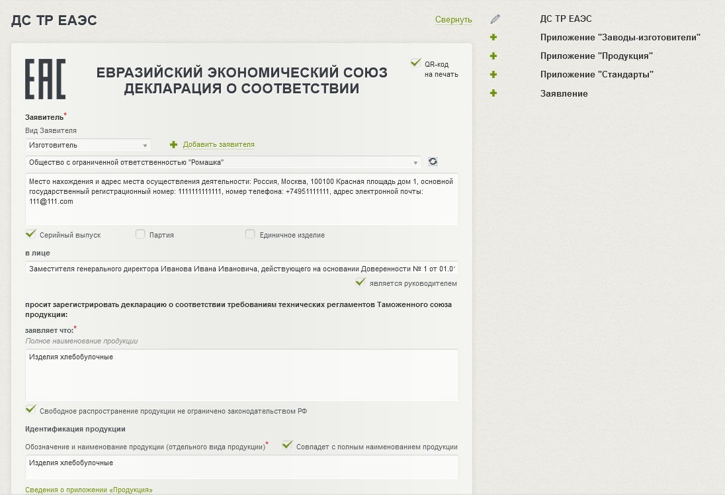Open the Сведения о приложении «Продукция» link
Viewport: 725px width, 495px height.
click(89, 490)
